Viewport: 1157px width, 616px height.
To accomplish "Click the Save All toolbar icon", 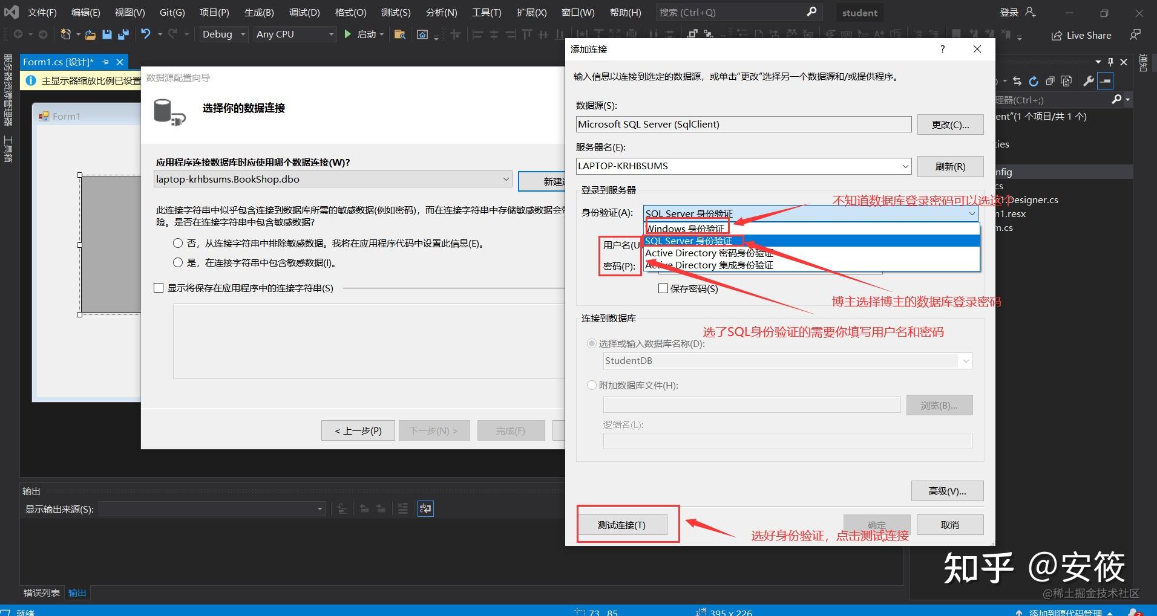I will 122,34.
